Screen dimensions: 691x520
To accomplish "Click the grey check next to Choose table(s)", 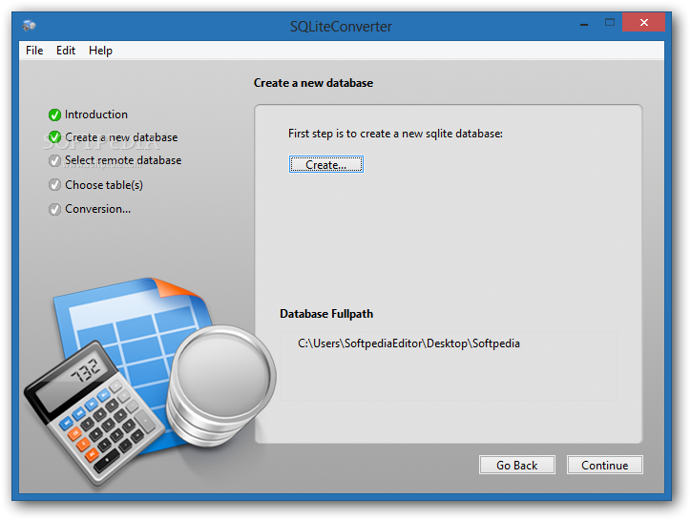I will pos(54,185).
